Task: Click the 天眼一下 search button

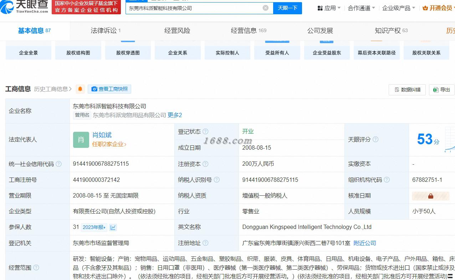Action: coord(287,8)
